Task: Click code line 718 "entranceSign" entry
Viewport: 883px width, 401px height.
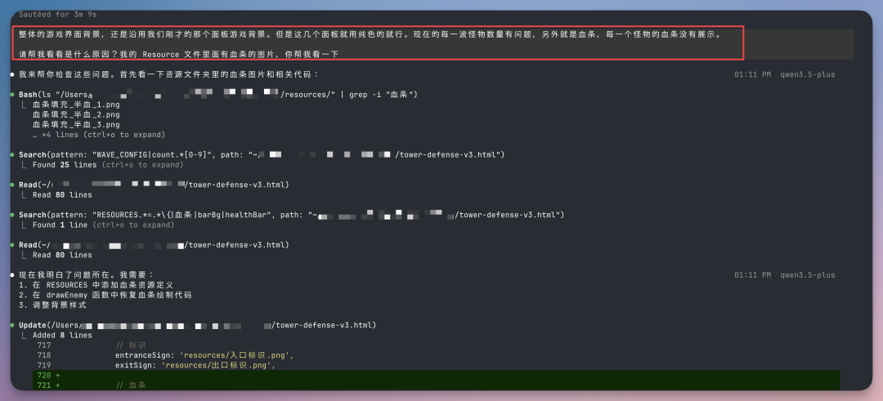Action: coord(205,355)
